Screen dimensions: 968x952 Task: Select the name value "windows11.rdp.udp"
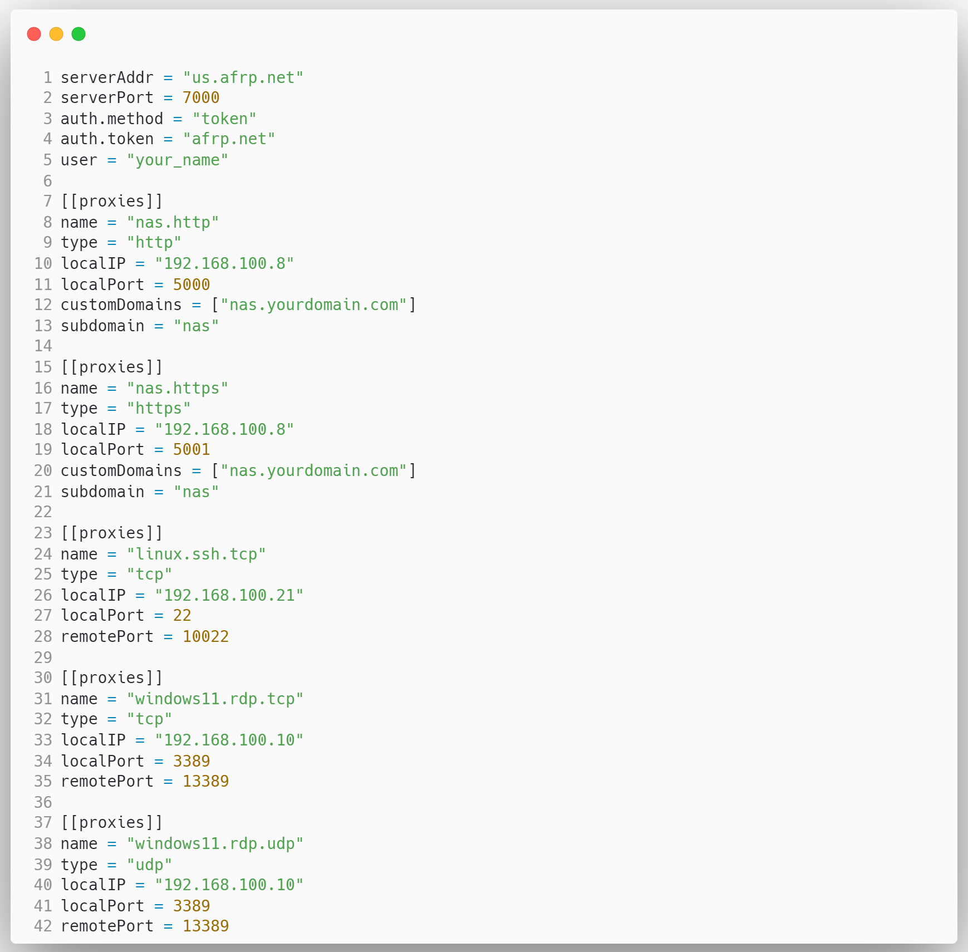click(x=215, y=843)
